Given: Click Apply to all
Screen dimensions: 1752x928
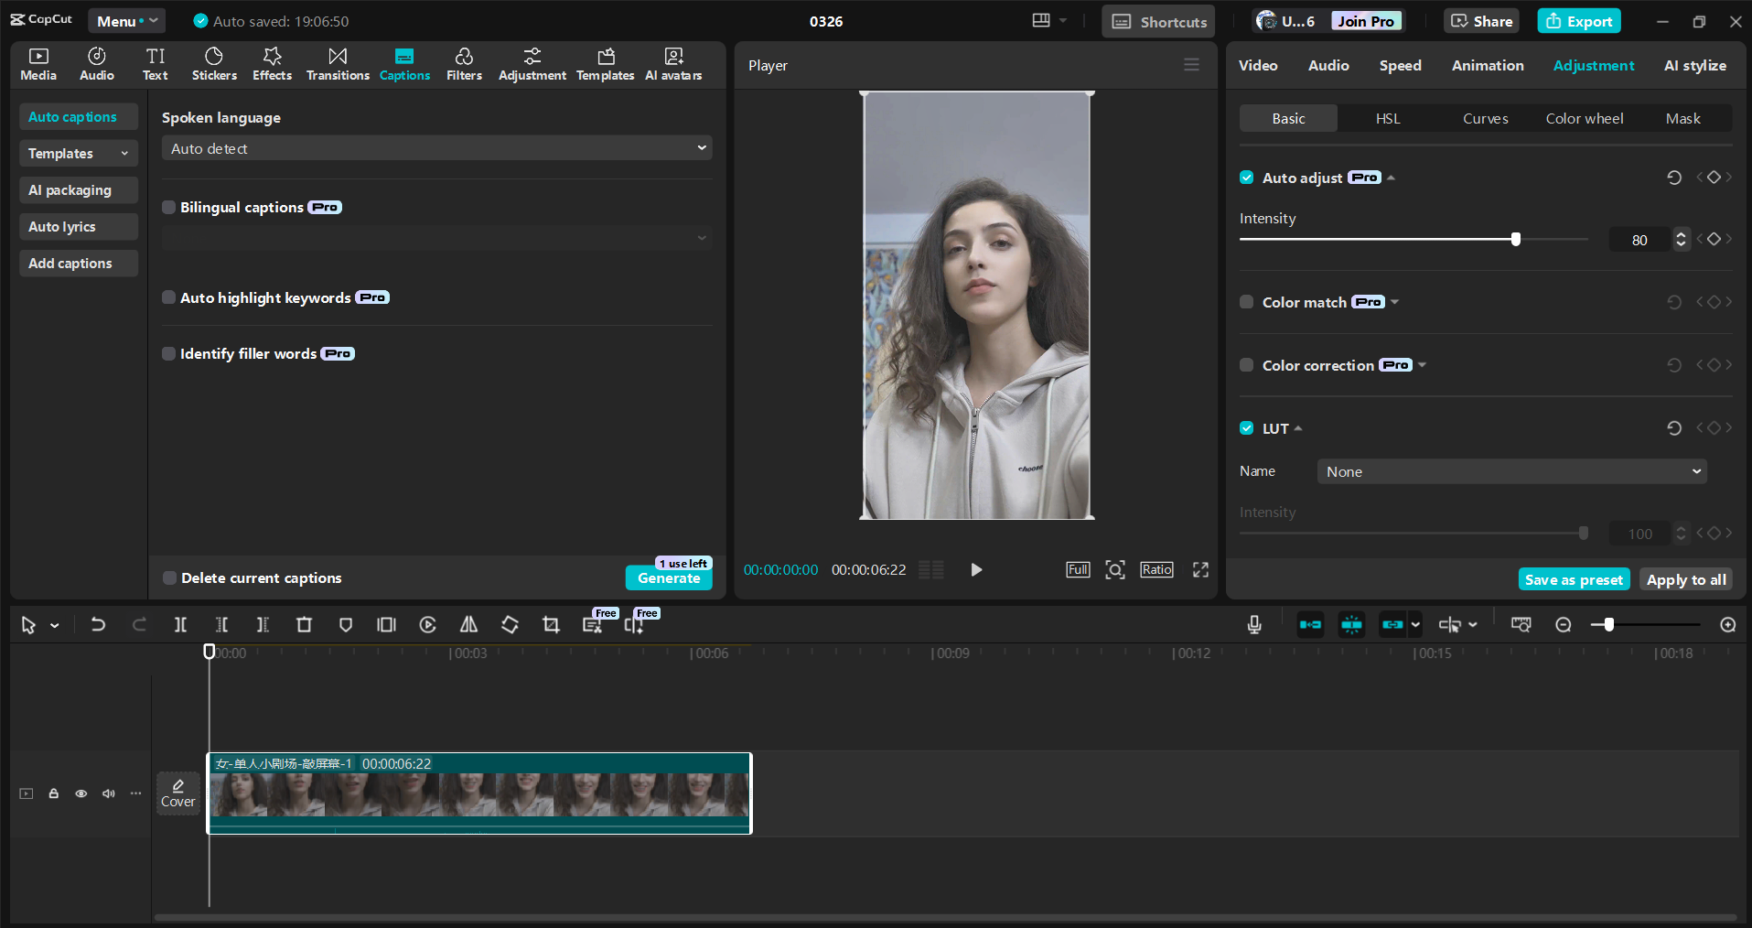Looking at the screenshot, I should [1685, 578].
